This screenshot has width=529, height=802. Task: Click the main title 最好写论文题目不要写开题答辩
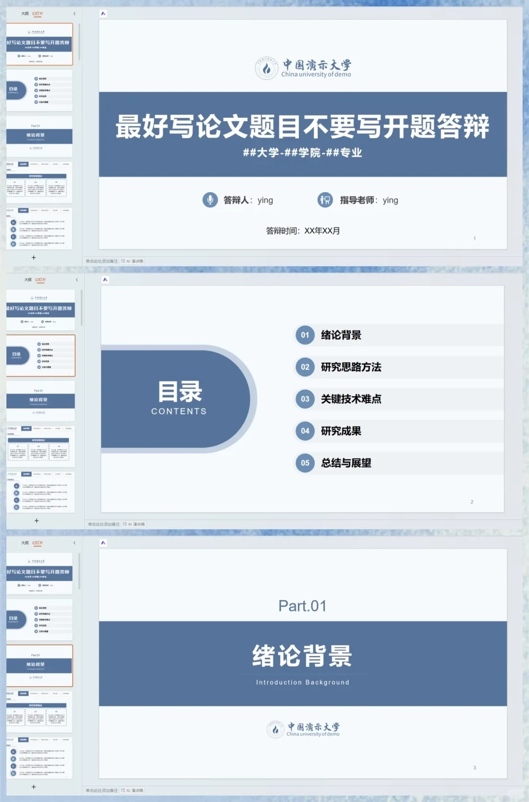[303, 126]
